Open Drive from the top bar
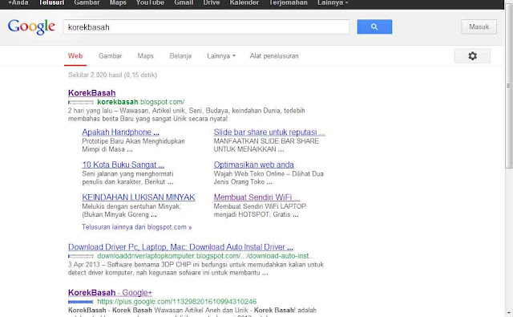Screen dimensions: 513x317 [x=212, y=3]
